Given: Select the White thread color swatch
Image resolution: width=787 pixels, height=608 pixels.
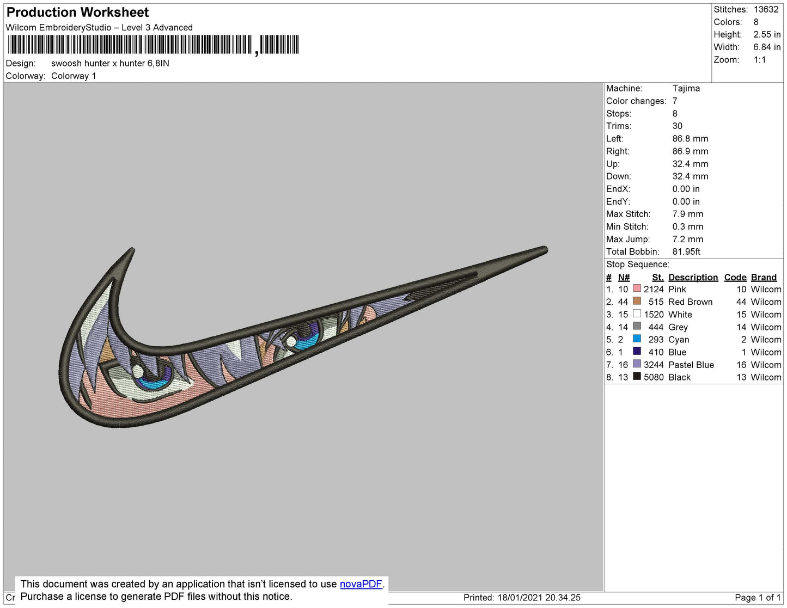Looking at the screenshot, I should point(637,314).
